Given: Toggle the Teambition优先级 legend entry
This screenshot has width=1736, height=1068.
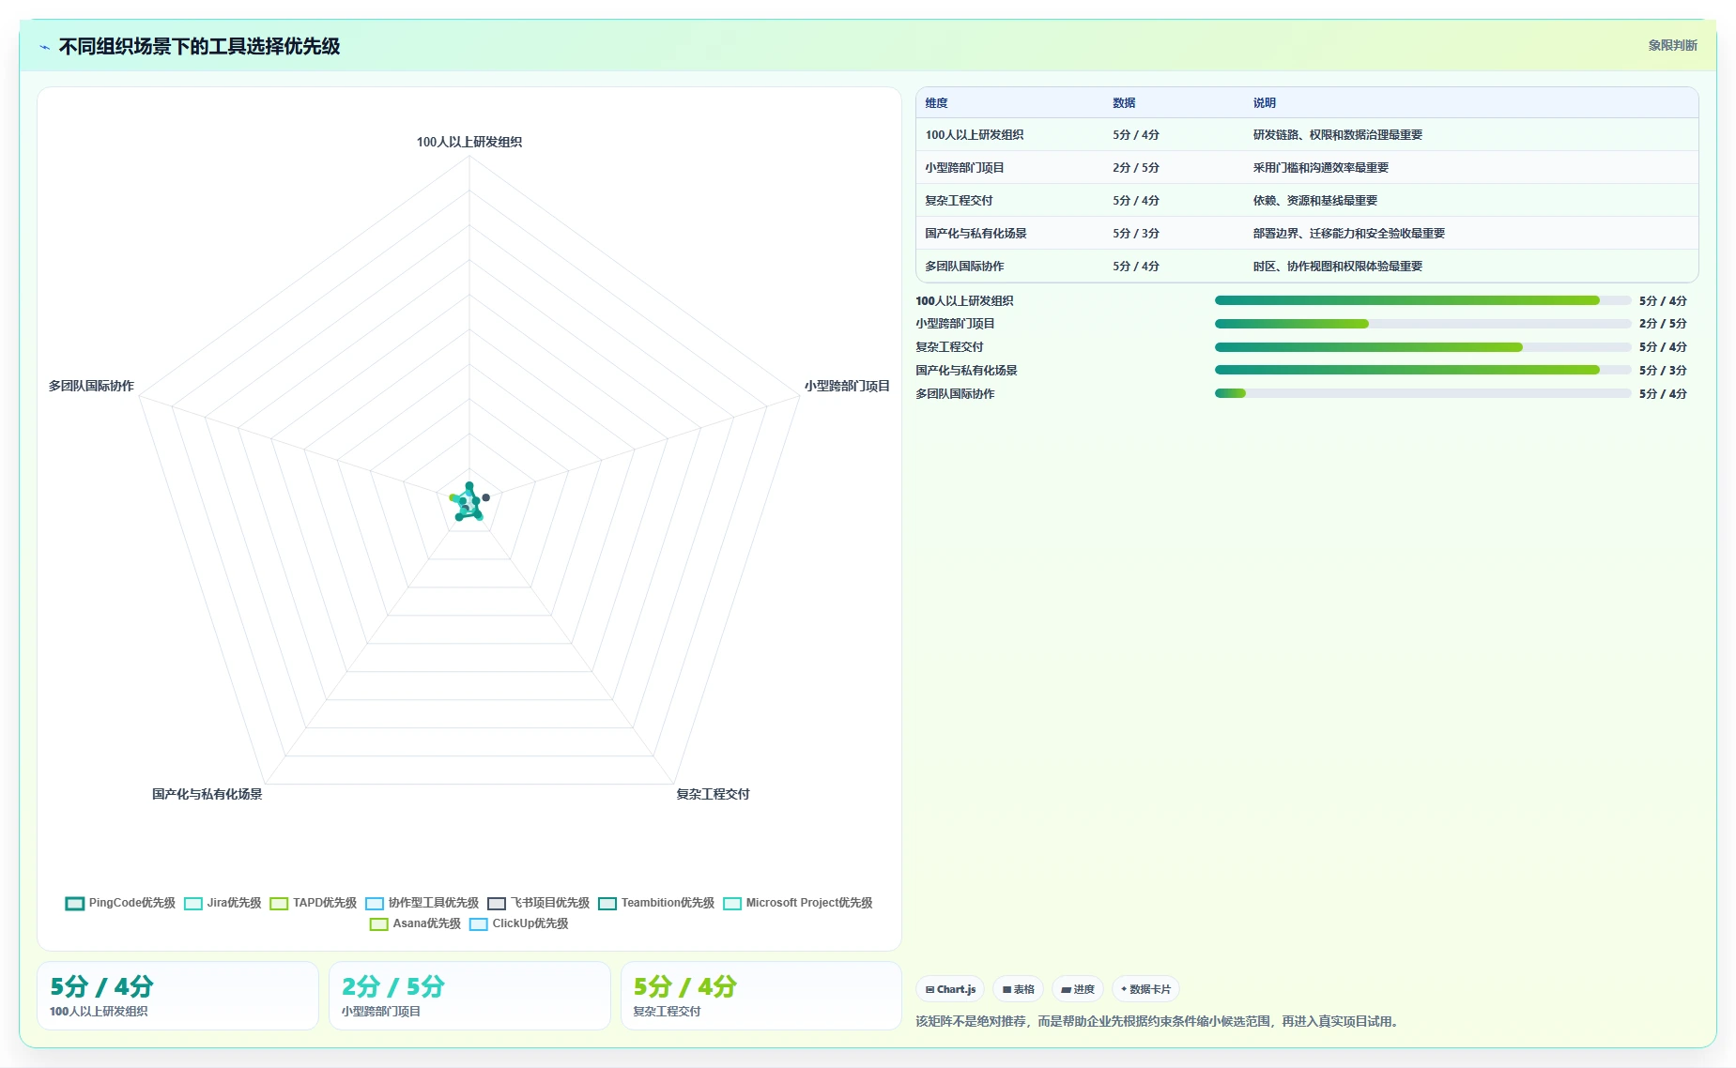Looking at the screenshot, I should coord(656,903).
